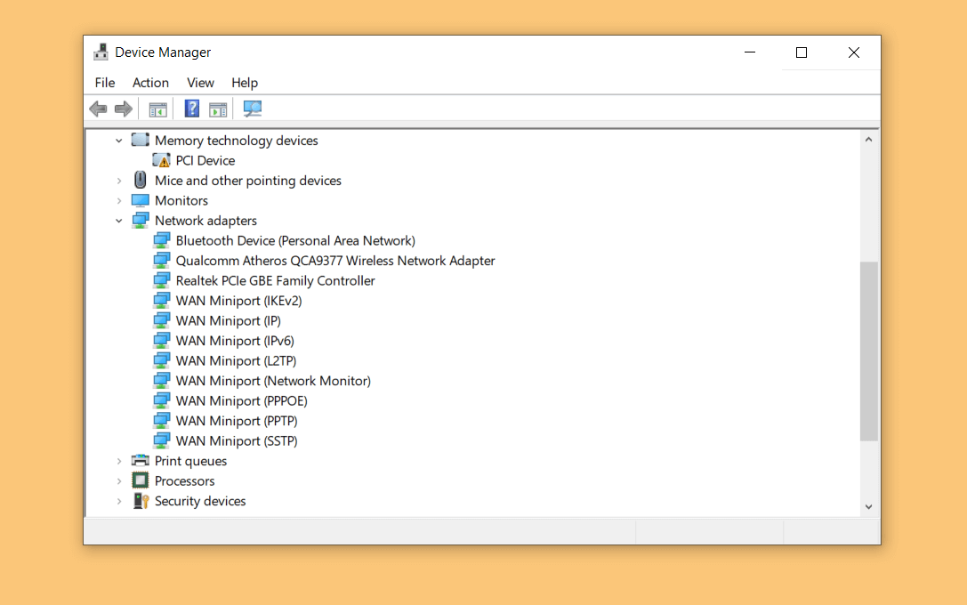Expand the Security devices node

click(x=119, y=501)
